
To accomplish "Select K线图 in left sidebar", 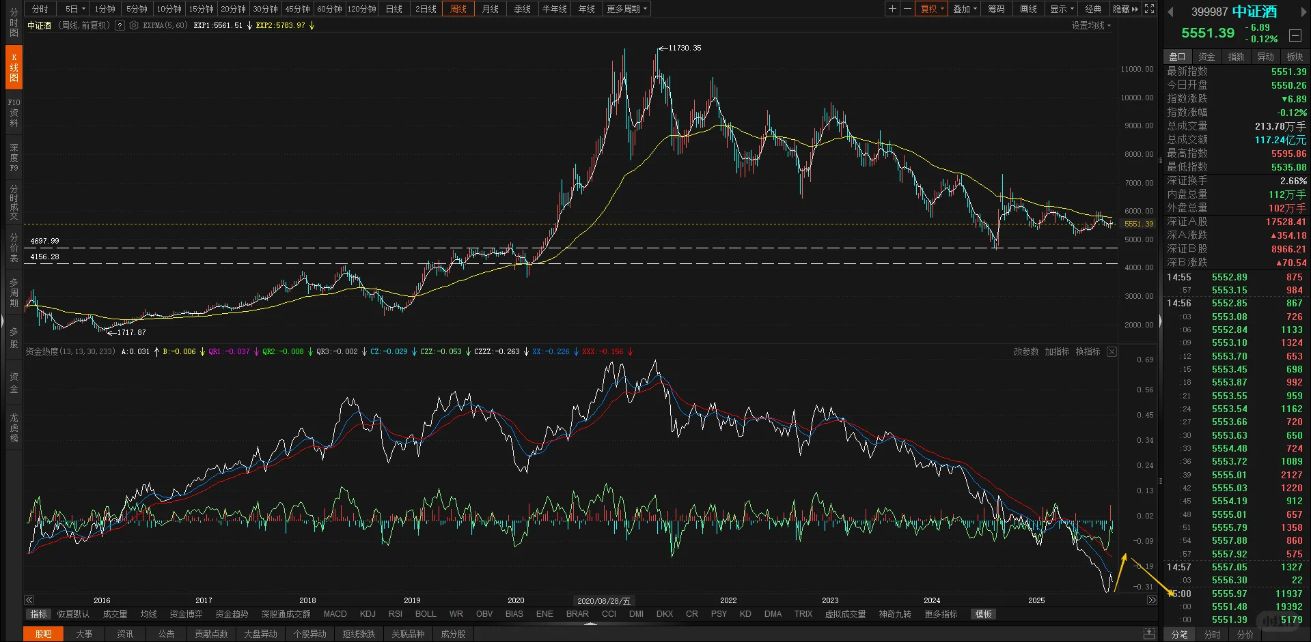I will click(14, 68).
